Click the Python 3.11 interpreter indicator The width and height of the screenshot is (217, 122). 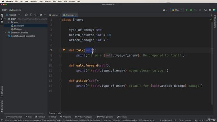203,120
